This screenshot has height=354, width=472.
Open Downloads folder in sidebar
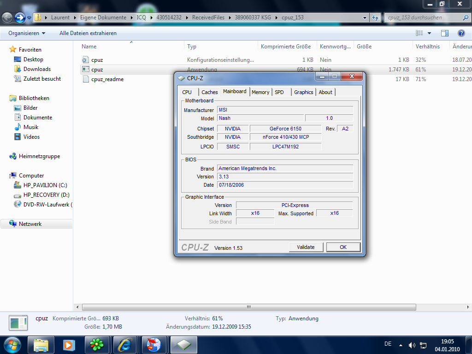click(x=37, y=69)
